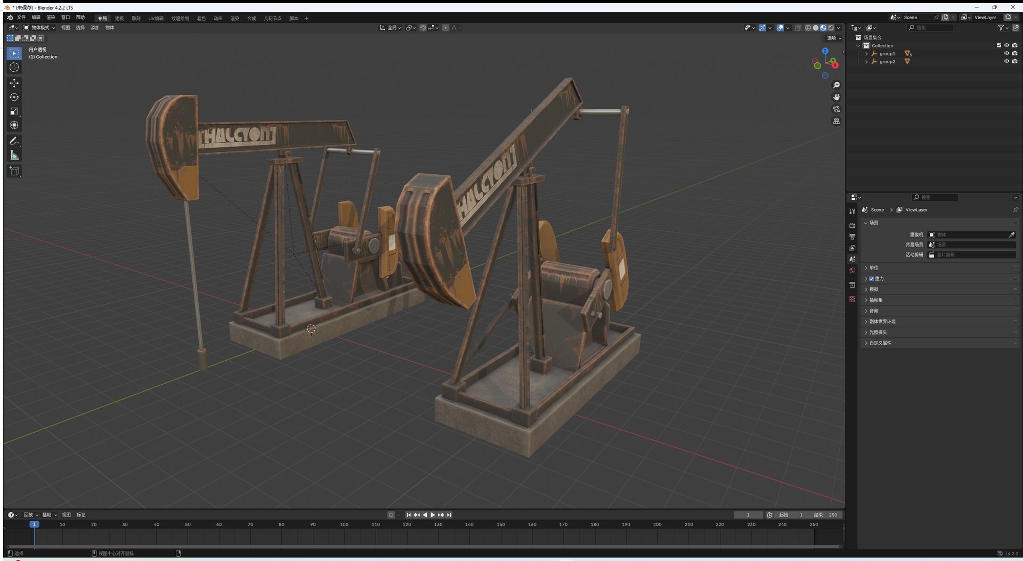Open the 全局 transform orientation dropdown

pyautogui.click(x=391, y=28)
